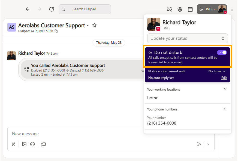238x161 pixels.
Task: Click the moon icon beside Do not disturb
Action: (x=150, y=52)
